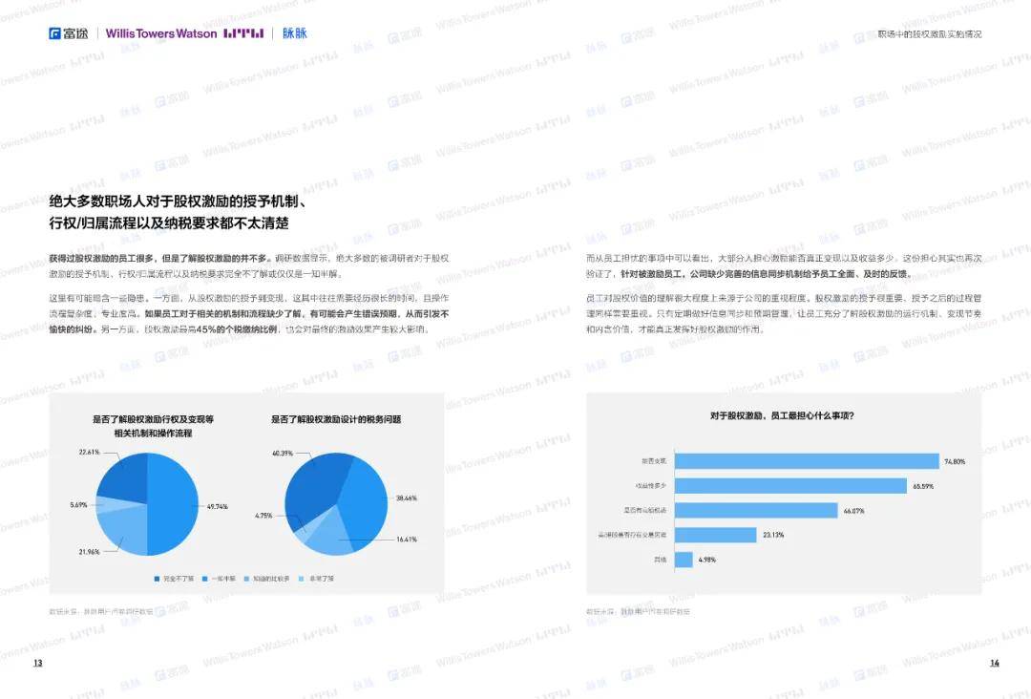Select the large 49.74% slice of left pie
Screen dimensions: 1031x699
point(175,504)
